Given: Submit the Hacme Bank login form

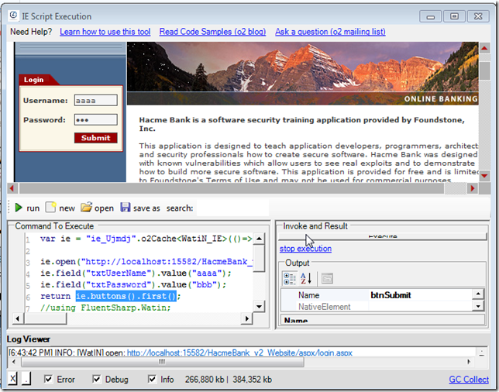Looking at the screenshot, I should click(96, 138).
